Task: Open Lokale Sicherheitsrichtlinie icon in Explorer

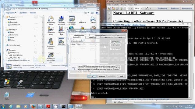Action: pos(51,43)
